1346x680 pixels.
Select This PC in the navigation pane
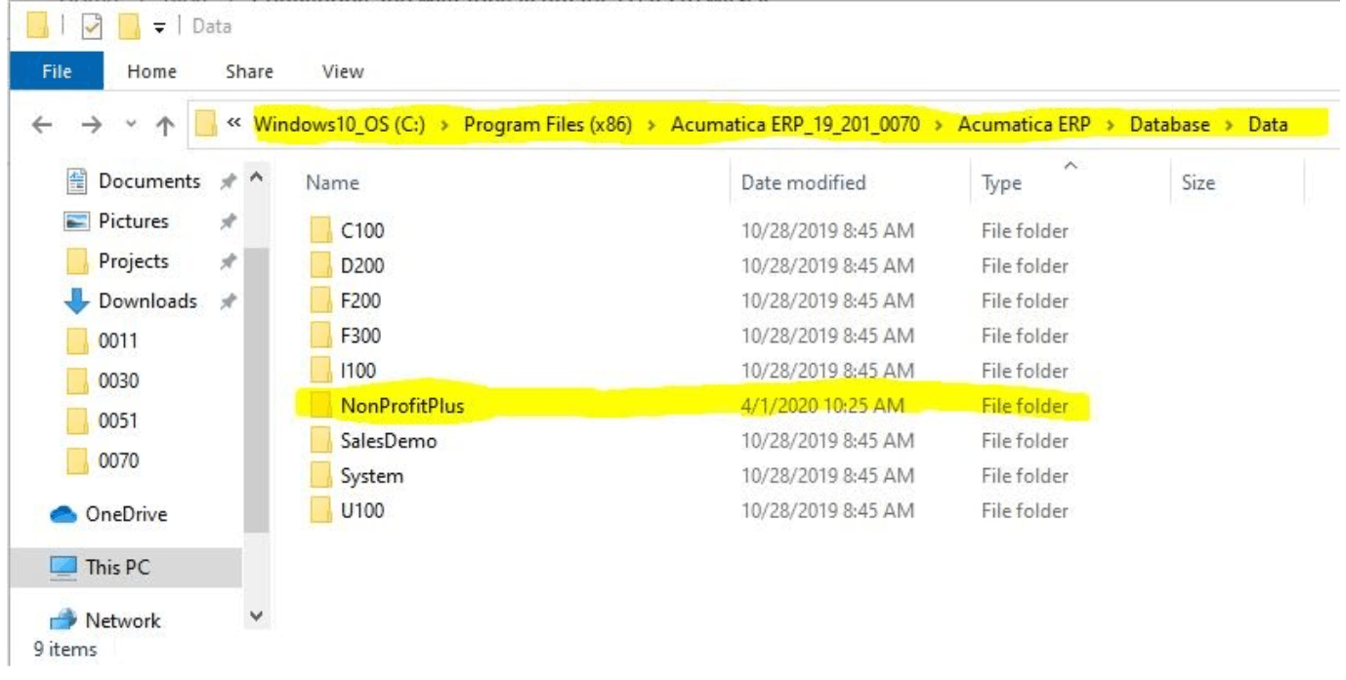117,567
